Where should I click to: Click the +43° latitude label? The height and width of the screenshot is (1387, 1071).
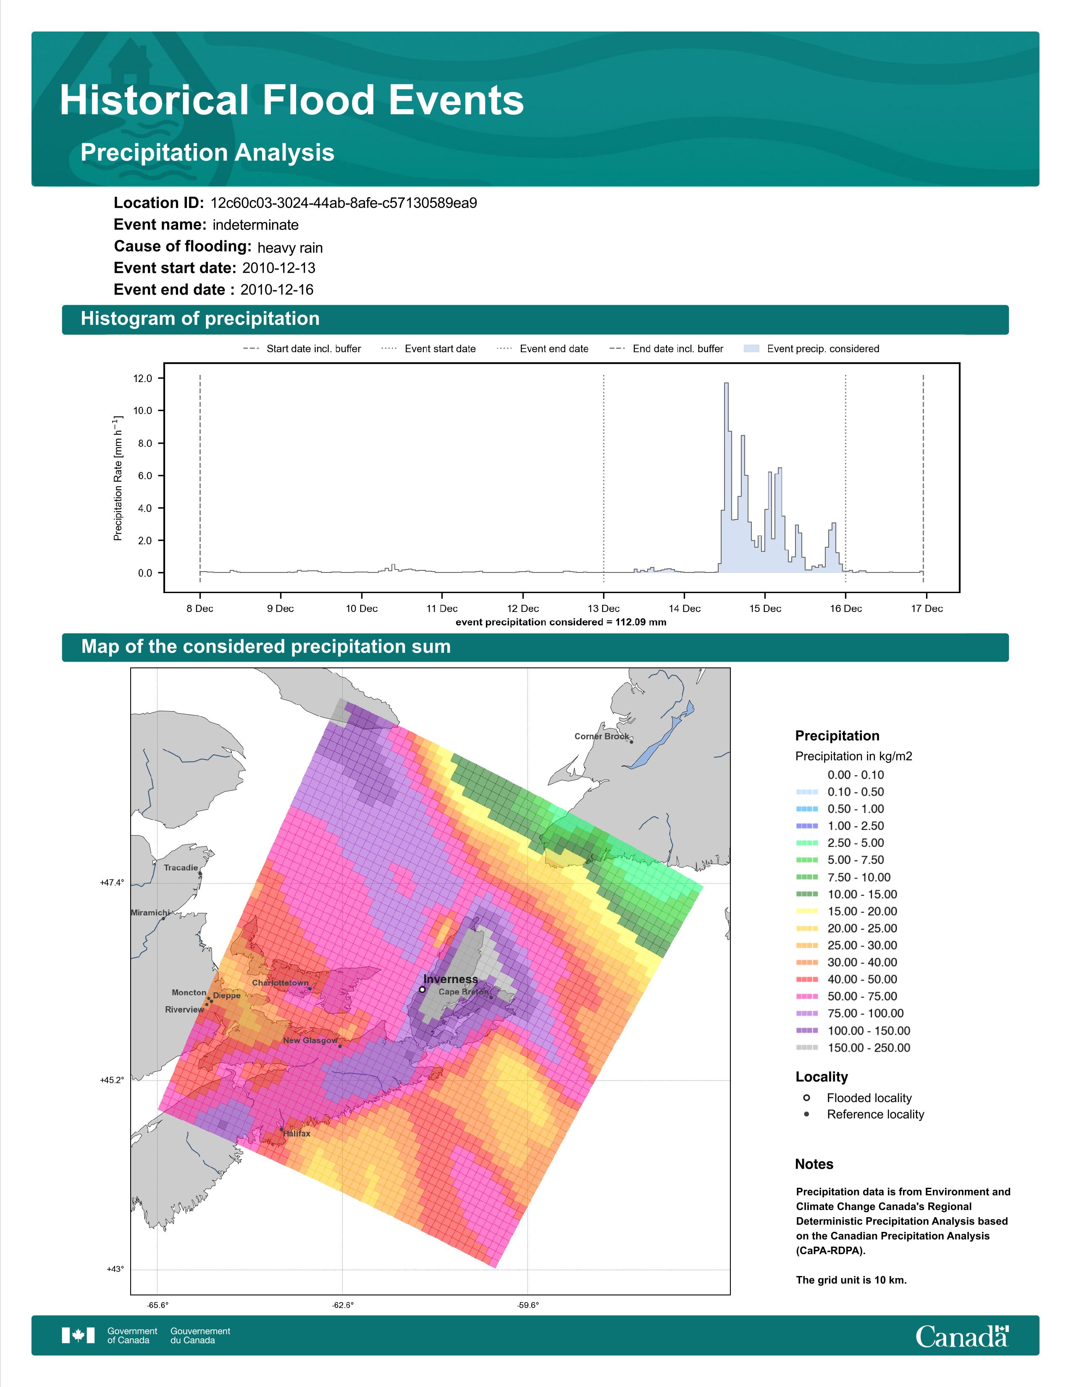[115, 1269]
